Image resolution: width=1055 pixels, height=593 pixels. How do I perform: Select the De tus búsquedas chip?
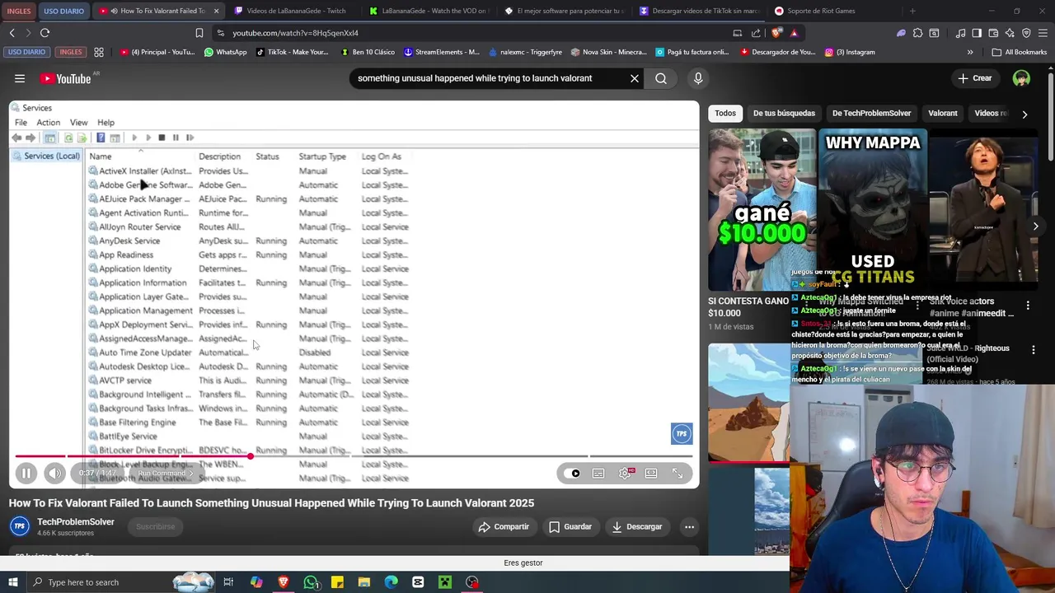784,114
